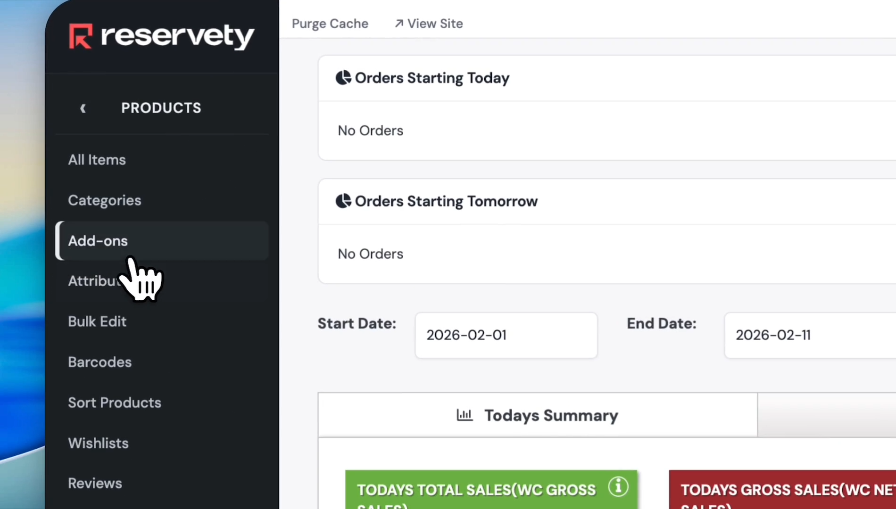
Task: Click the Orders Starting Today pie icon
Action: coord(343,78)
